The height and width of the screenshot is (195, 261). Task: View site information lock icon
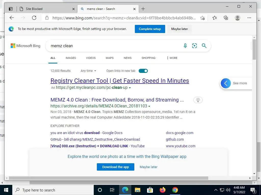[47, 18]
